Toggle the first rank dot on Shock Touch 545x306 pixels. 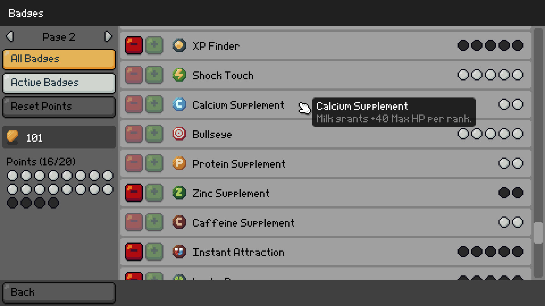[x=462, y=75]
